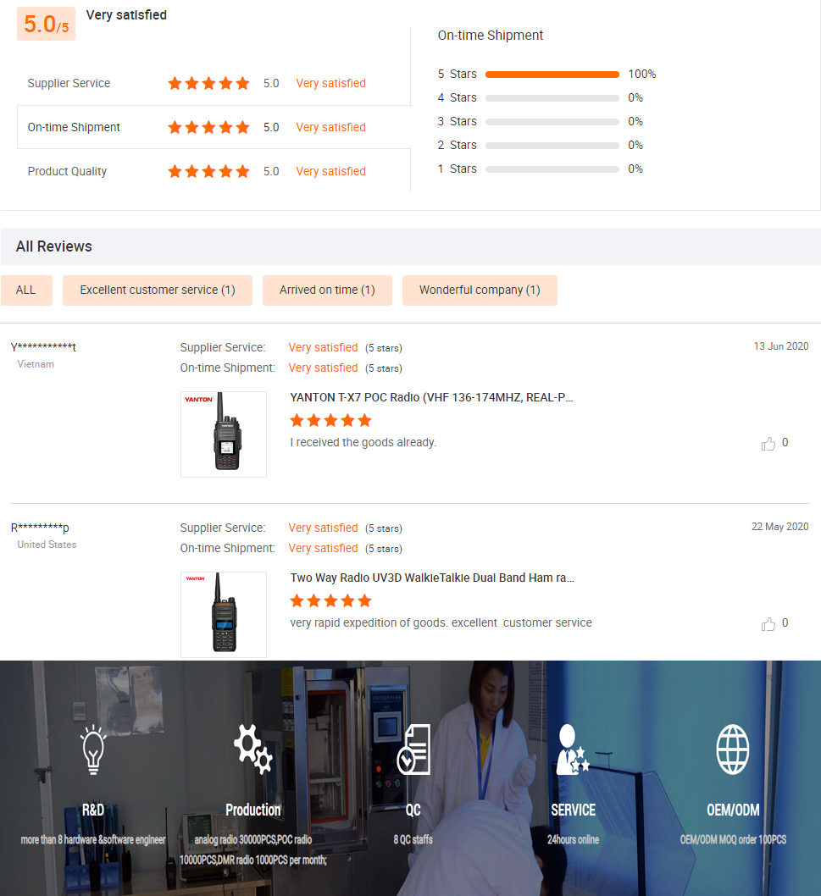Filter reviews by Arrived on time (1)
The width and height of the screenshot is (821, 896).
(327, 290)
